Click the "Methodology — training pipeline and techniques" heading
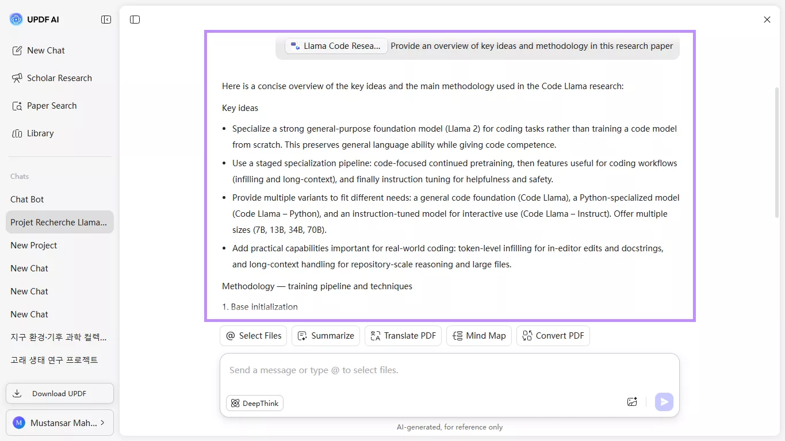Viewport: 785px width, 441px height. click(x=317, y=286)
